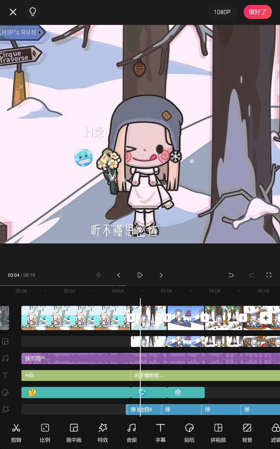280x449 pixels.
Task: Select the 字幕 subtitle tool
Action: [160, 432]
